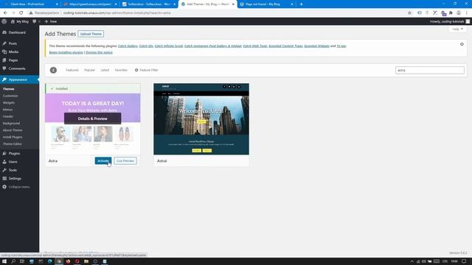Open Customize submenu item

tap(10, 96)
